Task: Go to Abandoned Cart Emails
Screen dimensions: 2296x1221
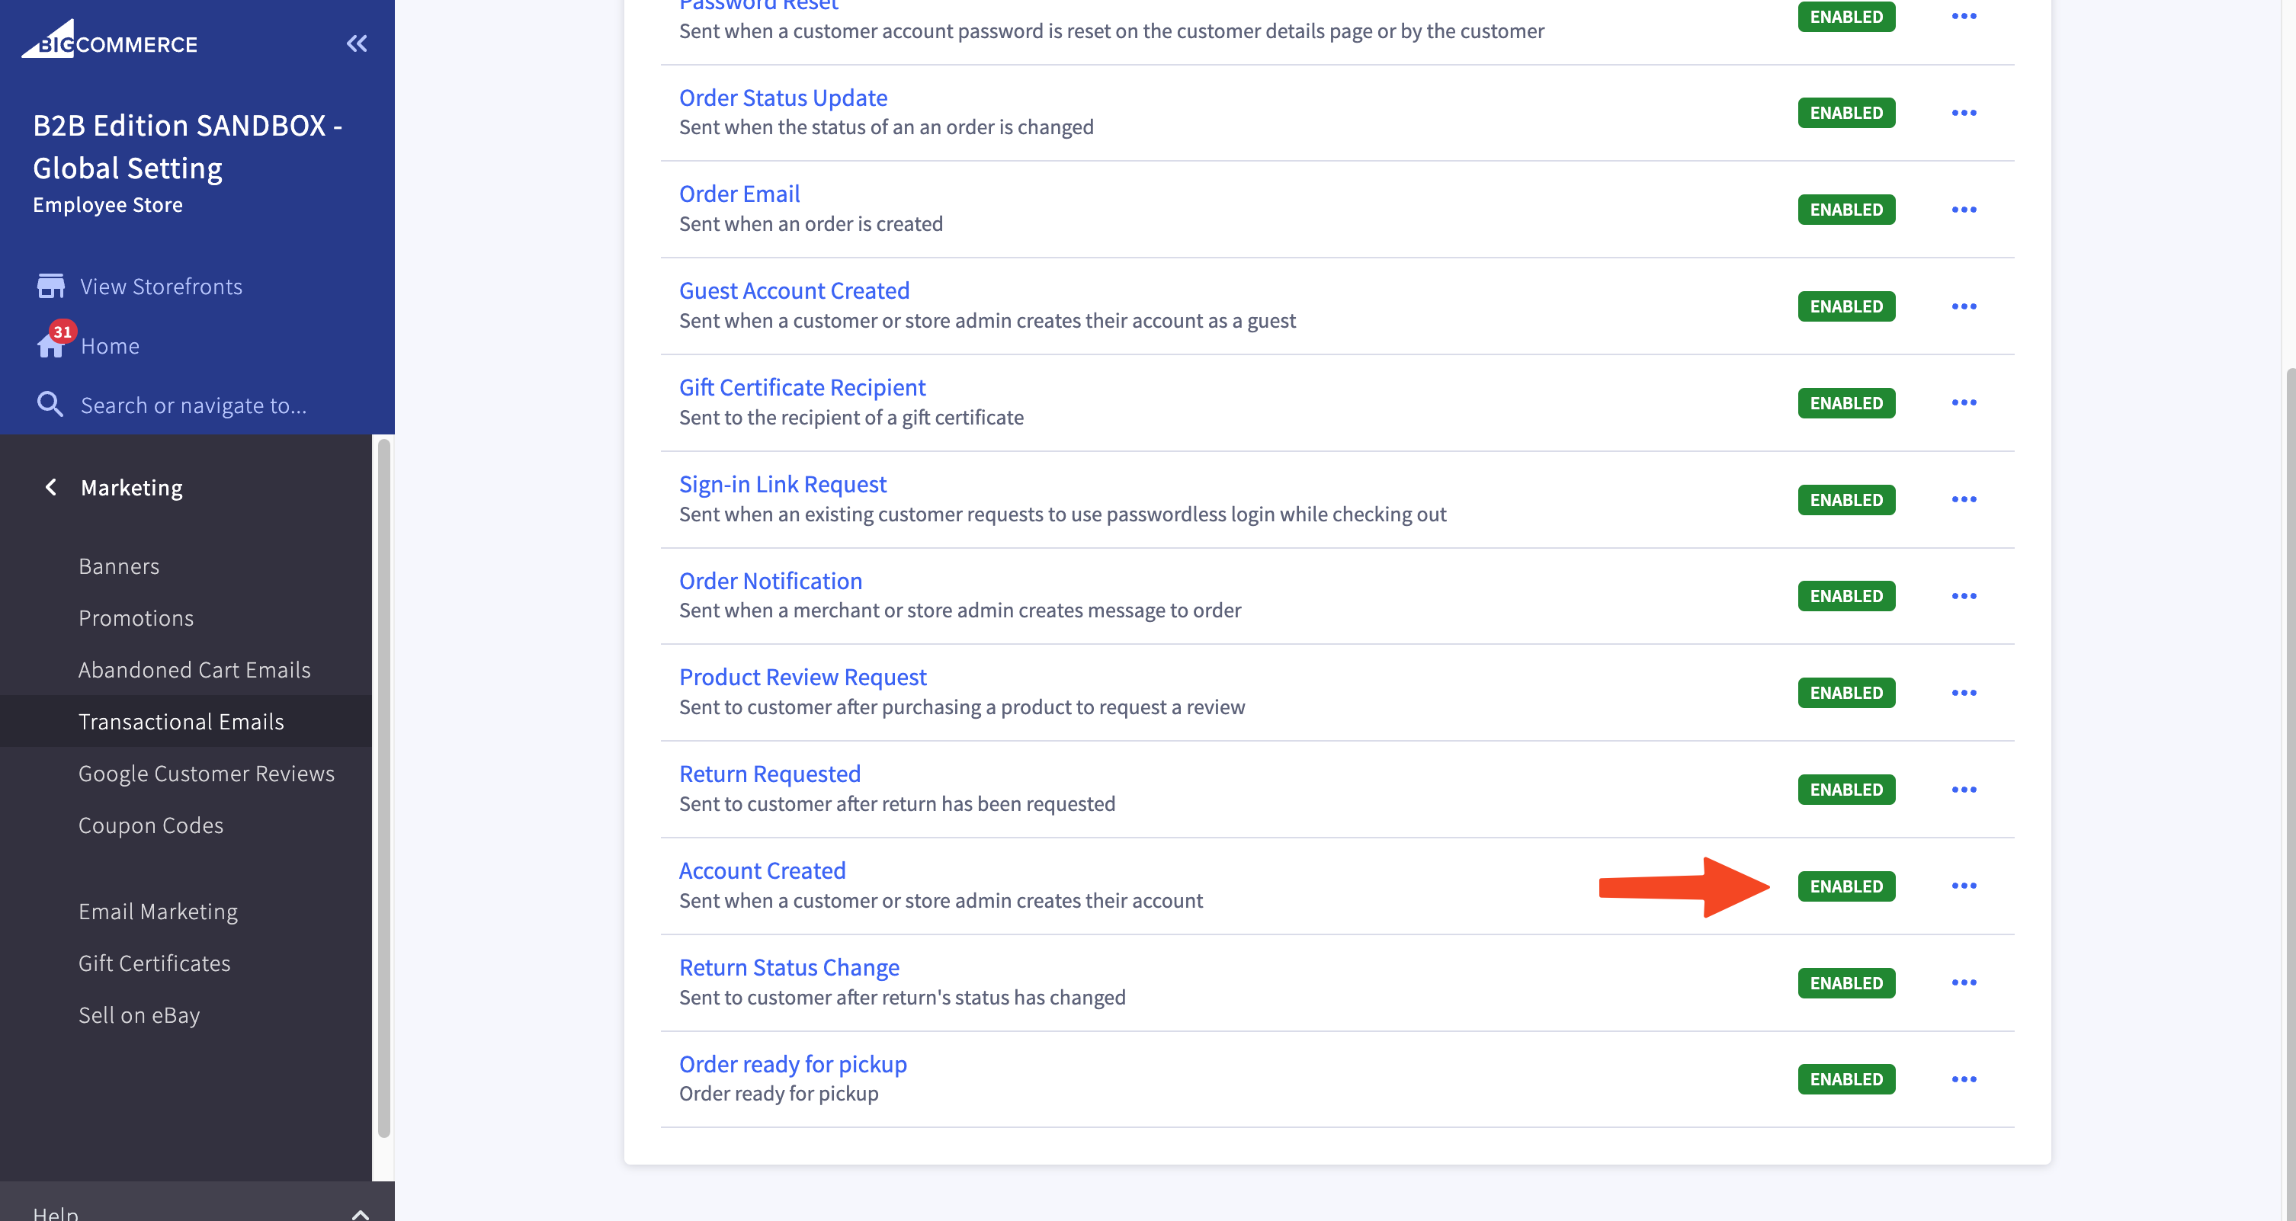Action: (x=194, y=669)
